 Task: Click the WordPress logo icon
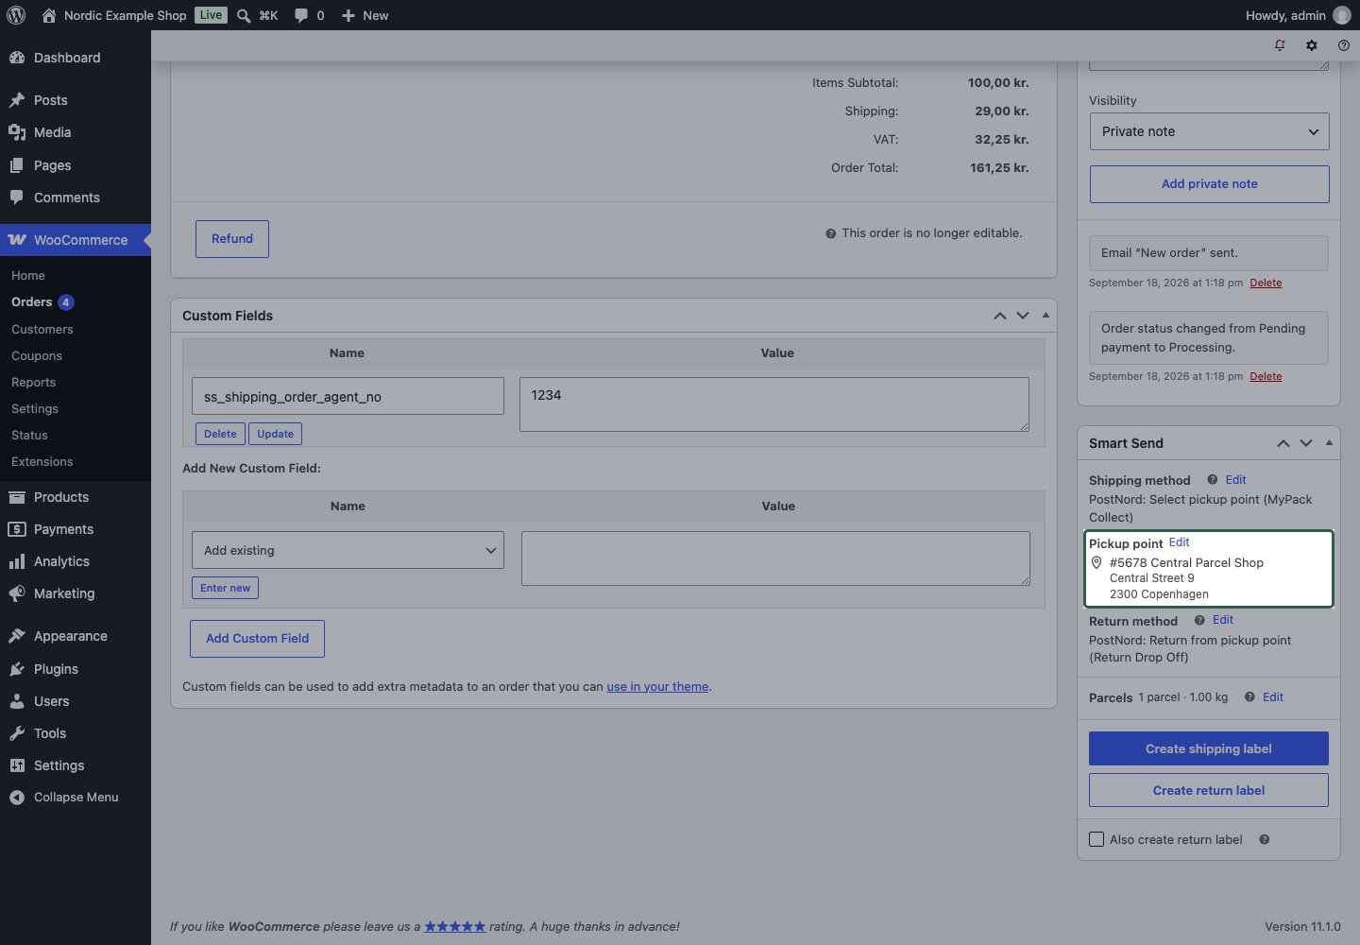[16, 15]
